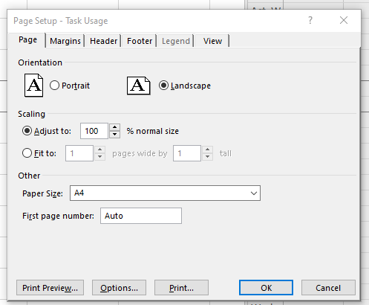The image size is (369, 305).
Task: Open the Legend tab
Action: [176, 41]
